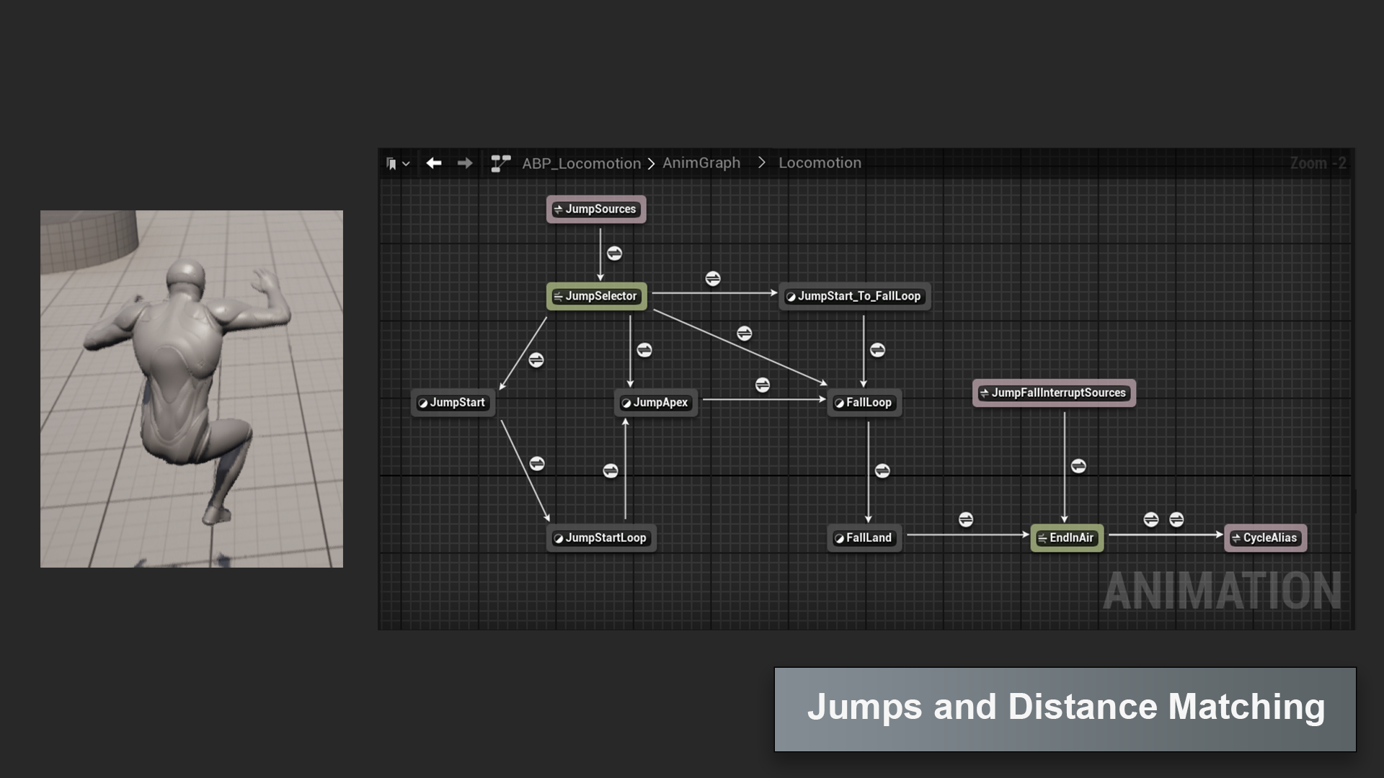Click transition icon between JumpSelector and JumpStart_To_FallLoop
The height and width of the screenshot is (778, 1384).
tap(712, 279)
